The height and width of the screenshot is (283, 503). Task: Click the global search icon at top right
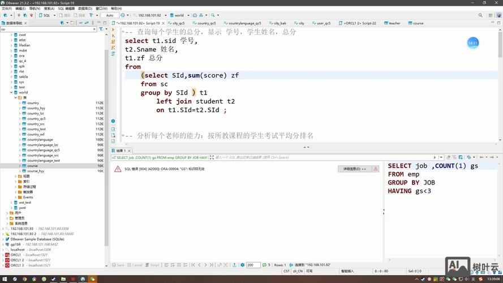tap(480, 15)
